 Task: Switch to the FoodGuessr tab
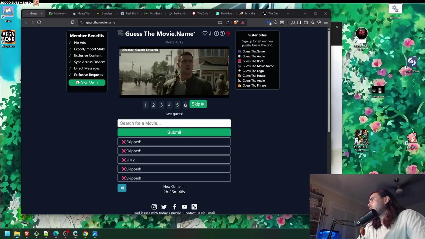click(225, 14)
